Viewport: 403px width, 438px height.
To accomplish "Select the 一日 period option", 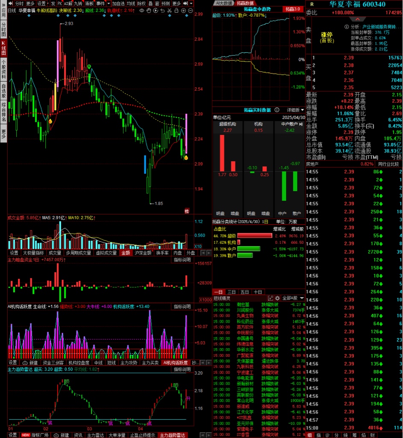I will click(x=218, y=292).
